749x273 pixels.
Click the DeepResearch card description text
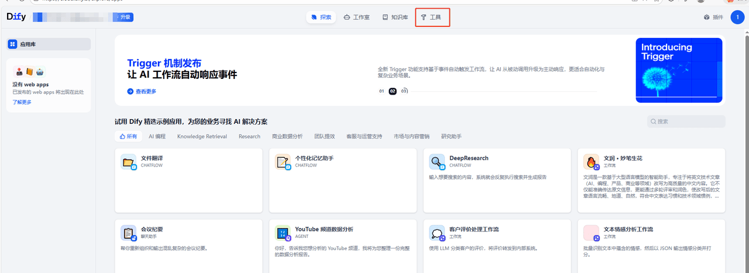coord(487,177)
